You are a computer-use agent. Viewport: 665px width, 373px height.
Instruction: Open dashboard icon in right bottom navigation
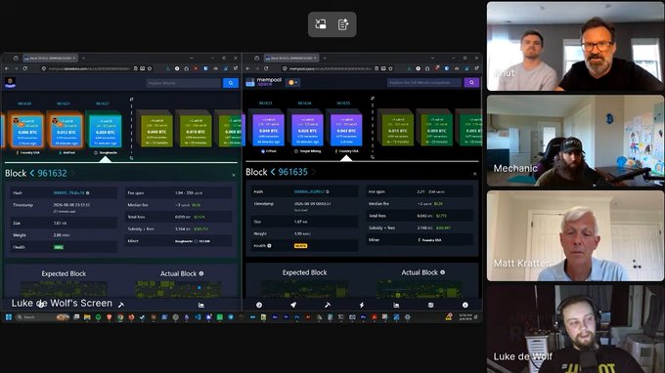259,305
